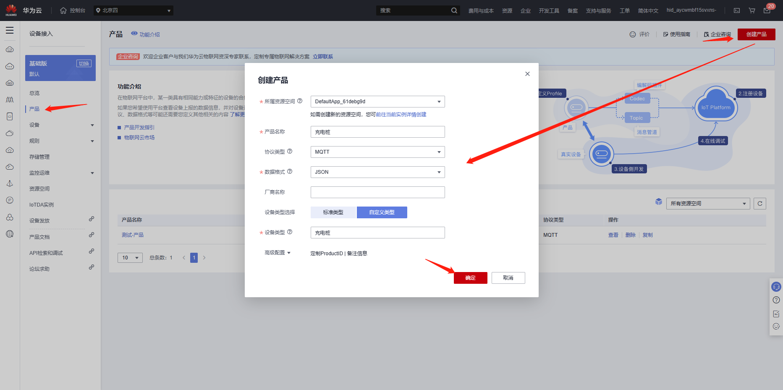The height and width of the screenshot is (390, 783).
Task: Open the 北京四 region dropdown
Action: coord(134,10)
